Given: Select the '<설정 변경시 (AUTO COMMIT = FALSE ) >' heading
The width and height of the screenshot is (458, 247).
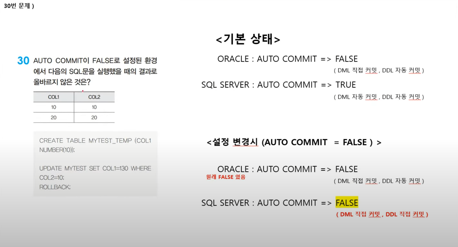Looking at the screenshot, I should (294, 142).
